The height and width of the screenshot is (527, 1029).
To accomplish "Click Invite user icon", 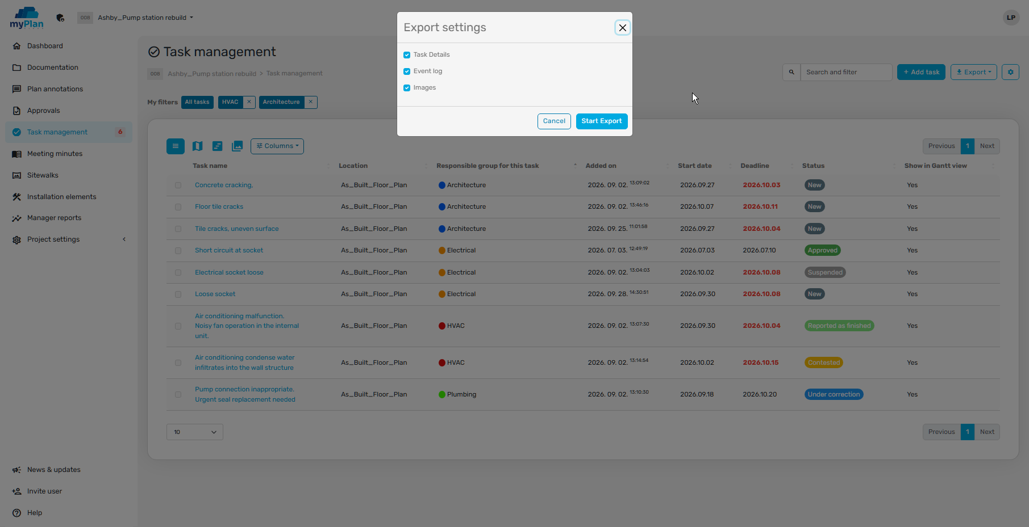I will [x=16, y=491].
